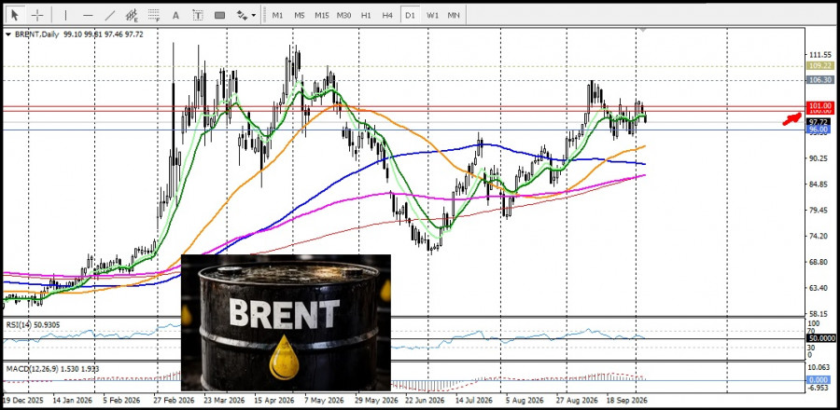Image resolution: width=840 pixels, height=410 pixels.
Task: Click the 58.15 price scale value
Action: pyautogui.click(x=820, y=314)
